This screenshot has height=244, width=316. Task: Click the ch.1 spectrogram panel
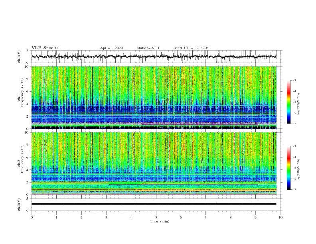154,97
